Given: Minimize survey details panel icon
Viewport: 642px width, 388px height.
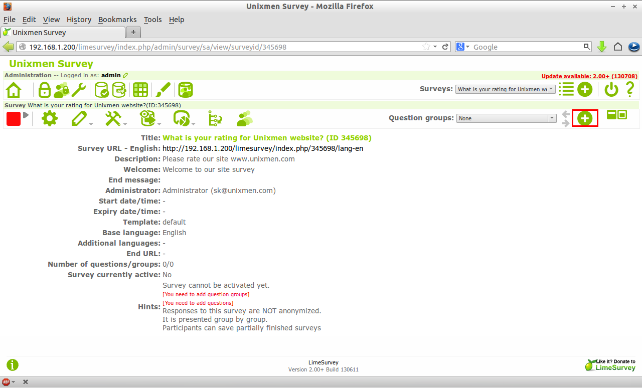Looking at the screenshot, I should tap(611, 114).
